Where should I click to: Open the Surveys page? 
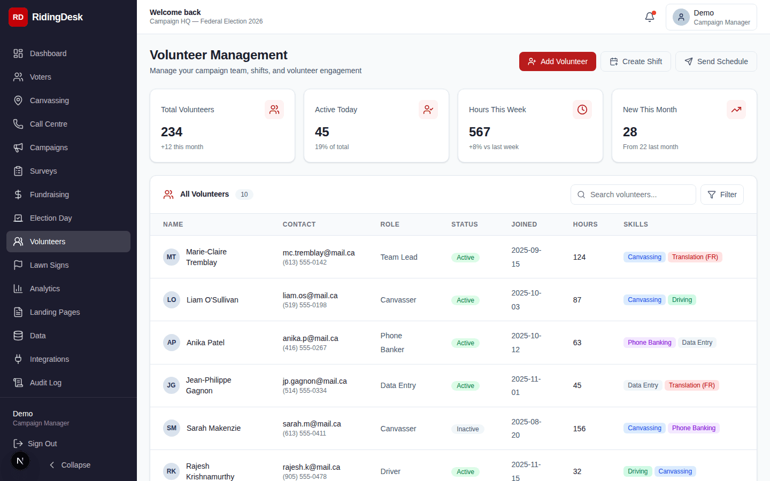(43, 171)
